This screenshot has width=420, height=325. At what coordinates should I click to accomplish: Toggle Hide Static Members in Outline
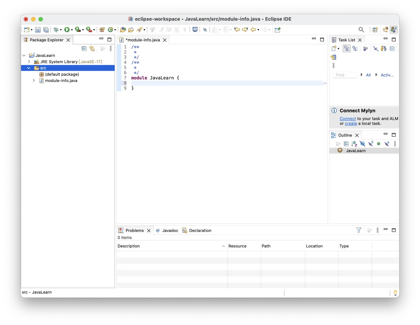point(371,144)
